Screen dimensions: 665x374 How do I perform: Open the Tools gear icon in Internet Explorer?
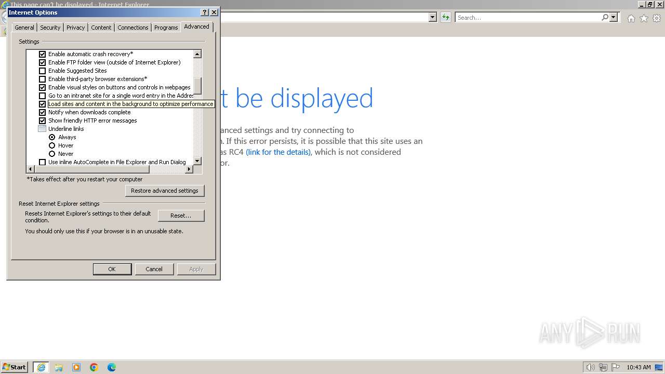(x=657, y=18)
